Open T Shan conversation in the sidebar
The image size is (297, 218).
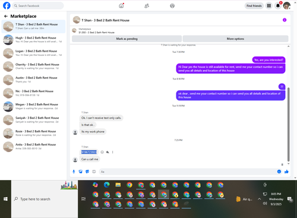click(x=33, y=26)
